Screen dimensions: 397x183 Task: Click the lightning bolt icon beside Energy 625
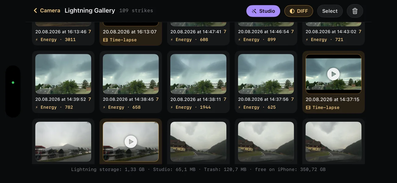239,107
